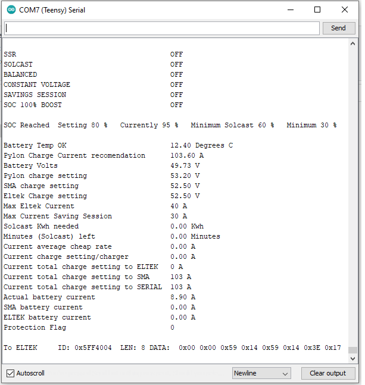Click 'Current average cheap rate' label

coord(58,246)
